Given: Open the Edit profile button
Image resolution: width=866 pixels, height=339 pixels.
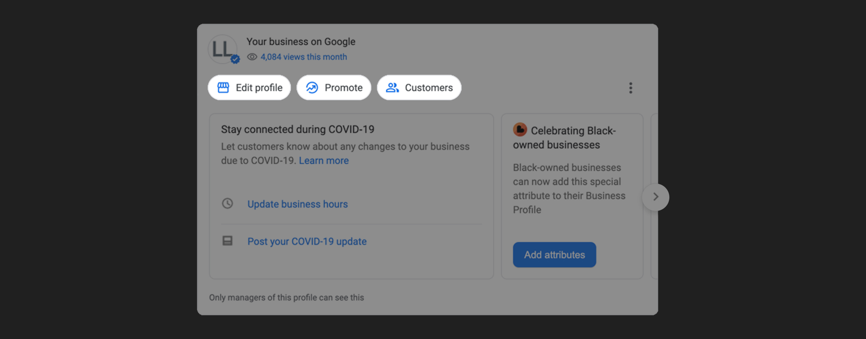Looking at the screenshot, I should click(249, 88).
